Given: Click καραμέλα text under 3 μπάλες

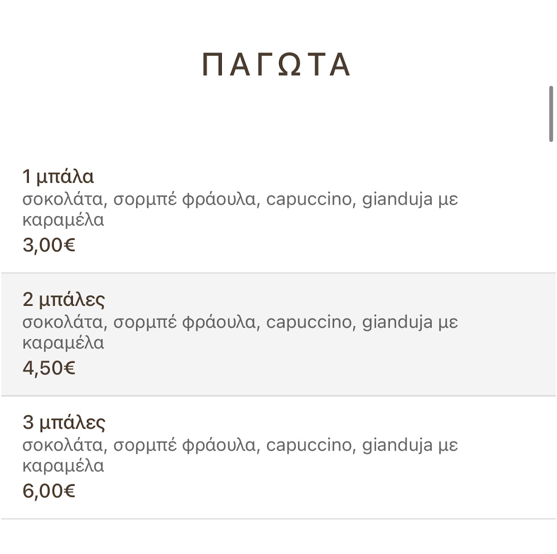Looking at the screenshot, I should [63, 465].
